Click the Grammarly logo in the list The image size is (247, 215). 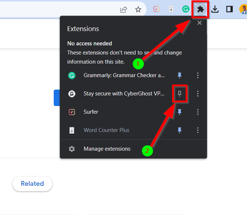coord(72,75)
